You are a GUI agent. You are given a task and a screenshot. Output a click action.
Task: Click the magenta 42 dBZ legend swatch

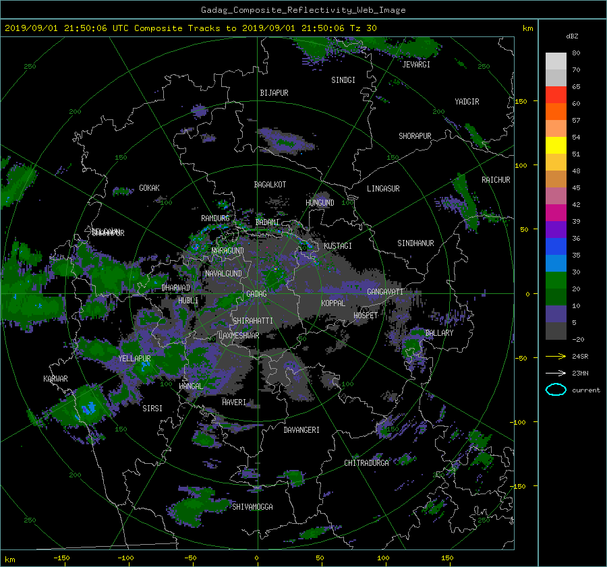(556, 212)
